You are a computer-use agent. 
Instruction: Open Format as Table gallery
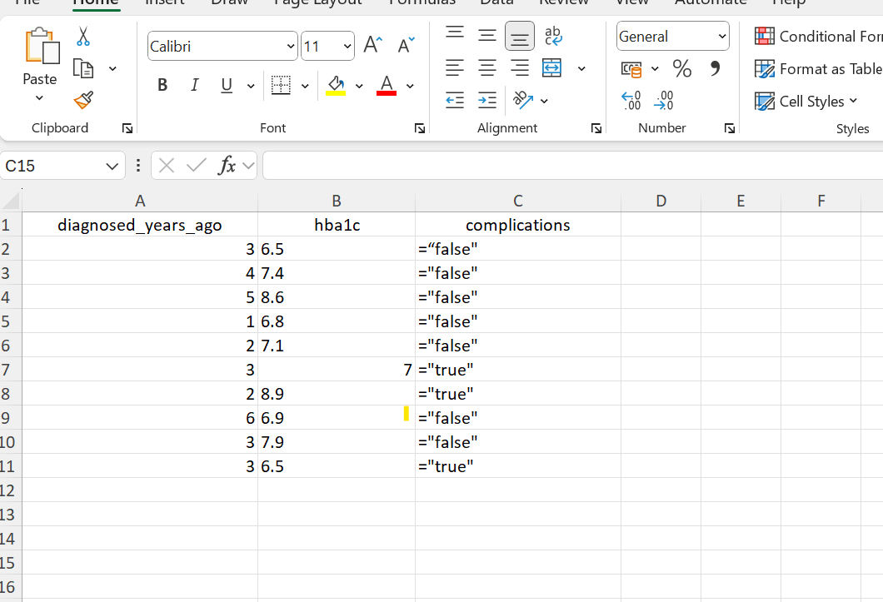pos(818,69)
